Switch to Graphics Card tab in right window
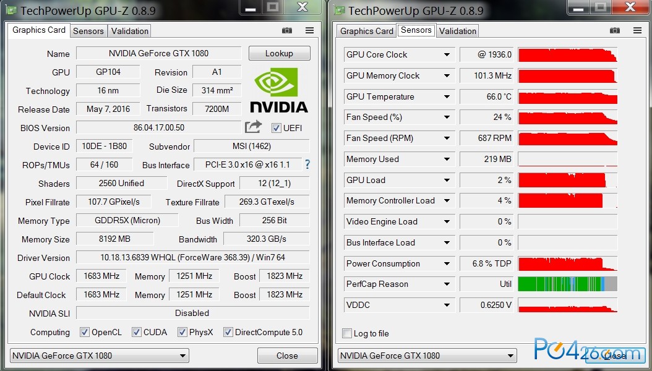Image resolution: width=652 pixels, height=371 pixels. point(366,31)
